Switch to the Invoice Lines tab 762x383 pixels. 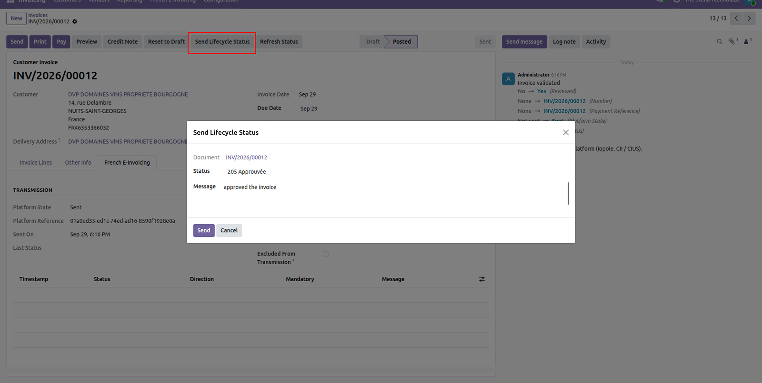pos(36,163)
